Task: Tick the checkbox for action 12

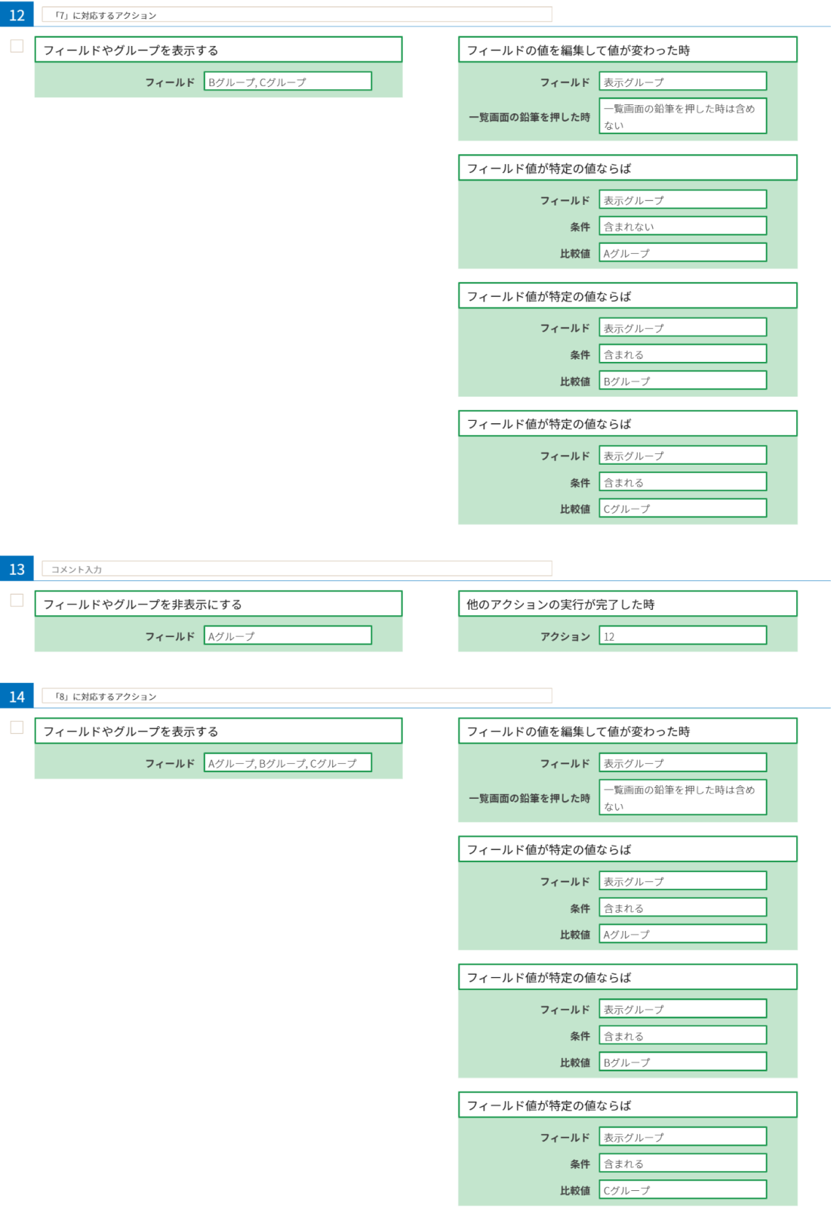Action: tap(17, 46)
